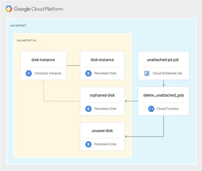Click the Compute instance hexagon icon

(29, 73)
